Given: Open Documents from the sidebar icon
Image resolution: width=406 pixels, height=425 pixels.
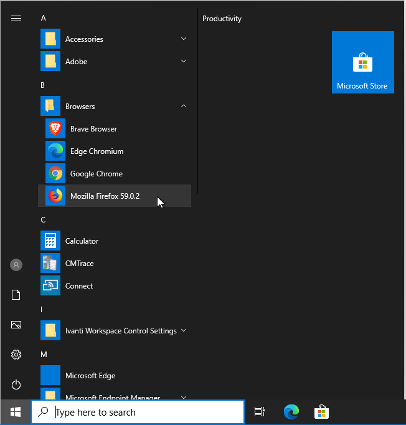Looking at the screenshot, I should click(16, 295).
